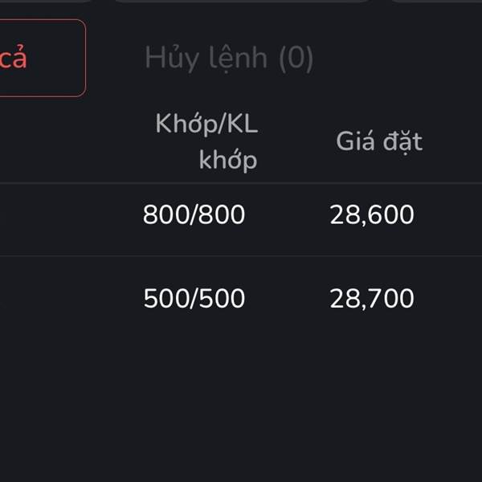Select the 500/500 matched quantity cell

pos(194,299)
